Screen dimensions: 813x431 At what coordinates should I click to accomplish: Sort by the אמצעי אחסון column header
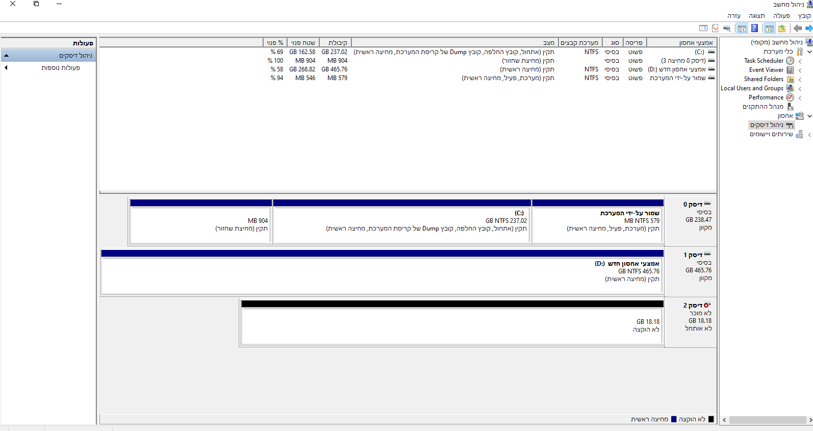click(681, 43)
